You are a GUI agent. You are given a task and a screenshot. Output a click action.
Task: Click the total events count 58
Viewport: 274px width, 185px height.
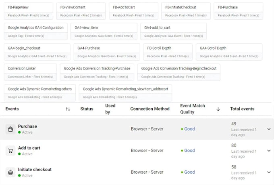click(x=234, y=167)
